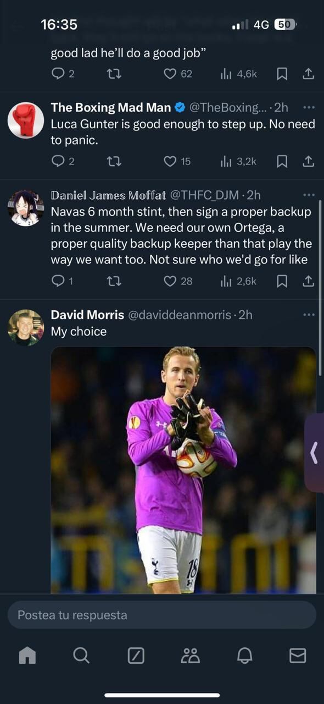Open Direct Messages from bottom navigation
The width and height of the screenshot is (324, 704).
tap(297, 655)
